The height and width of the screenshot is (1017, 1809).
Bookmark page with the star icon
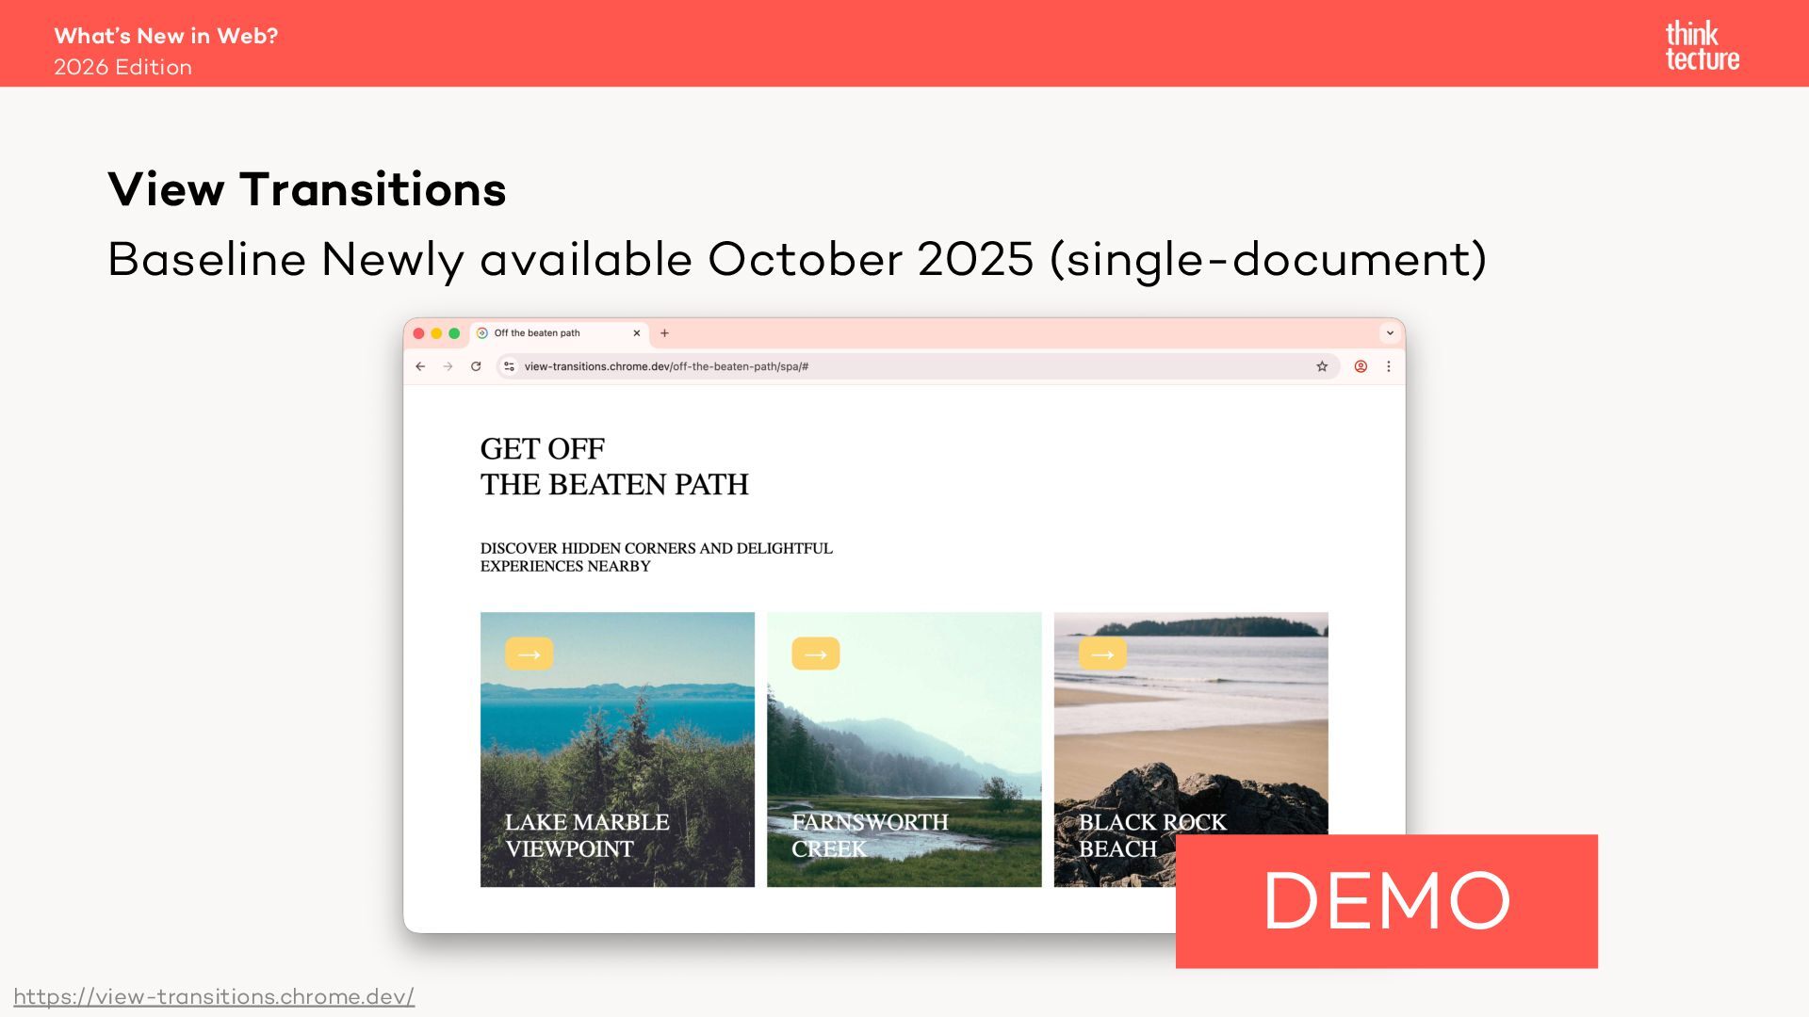click(x=1322, y=366)
